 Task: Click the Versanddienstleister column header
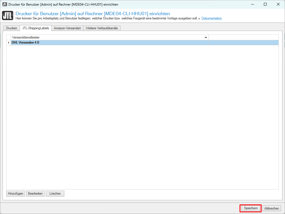coord(107,37)
